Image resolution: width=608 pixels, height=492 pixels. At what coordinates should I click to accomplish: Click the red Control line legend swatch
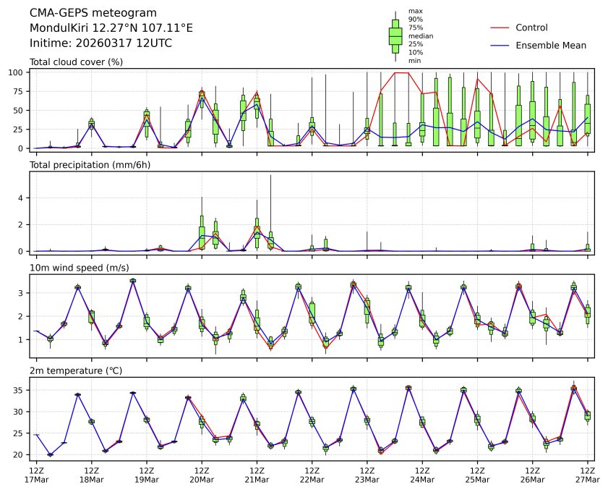coord(500,28)
